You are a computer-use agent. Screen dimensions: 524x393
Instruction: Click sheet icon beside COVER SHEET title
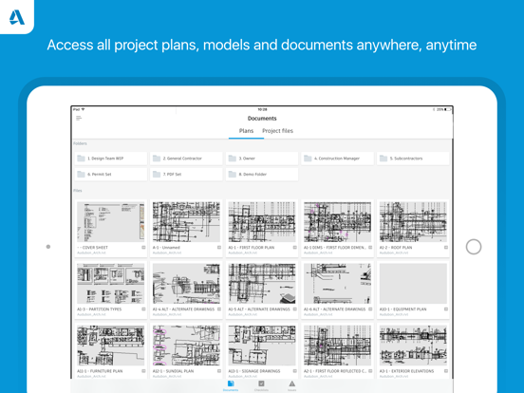coord(143,248)
